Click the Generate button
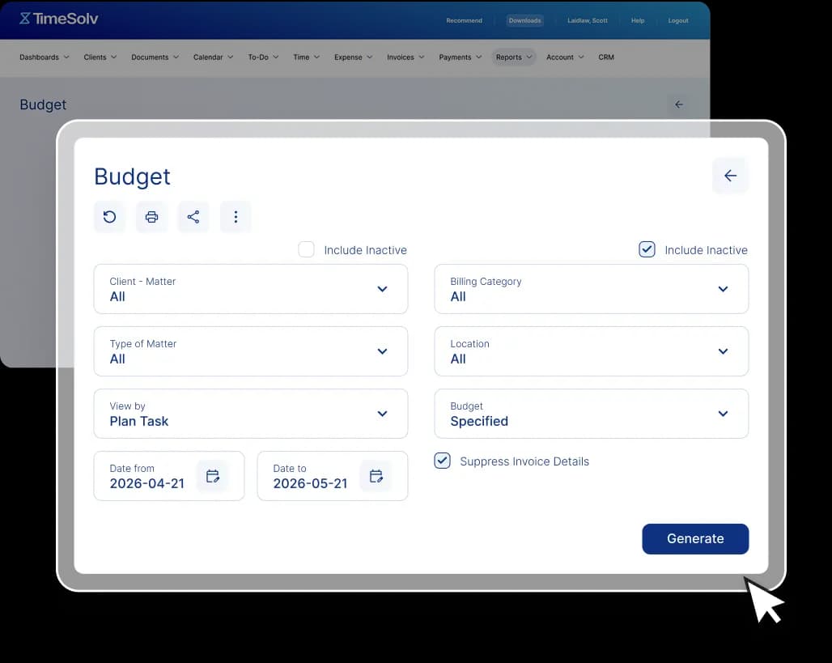This screenshot has width=832, height=663. point(695,538)
